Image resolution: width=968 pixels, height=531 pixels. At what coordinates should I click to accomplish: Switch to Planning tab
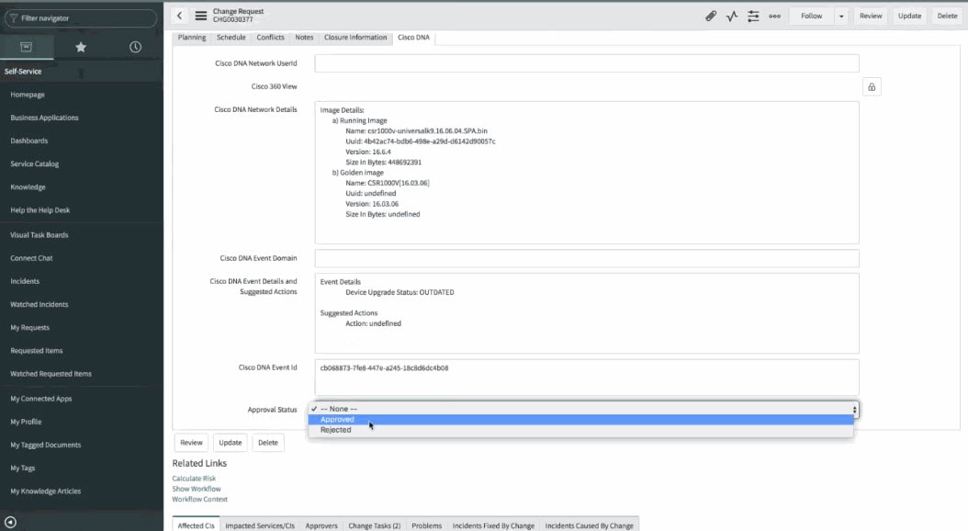(x=192, y=38)
